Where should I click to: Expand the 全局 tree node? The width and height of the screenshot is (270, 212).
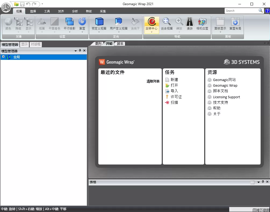[x=3, y=57]
